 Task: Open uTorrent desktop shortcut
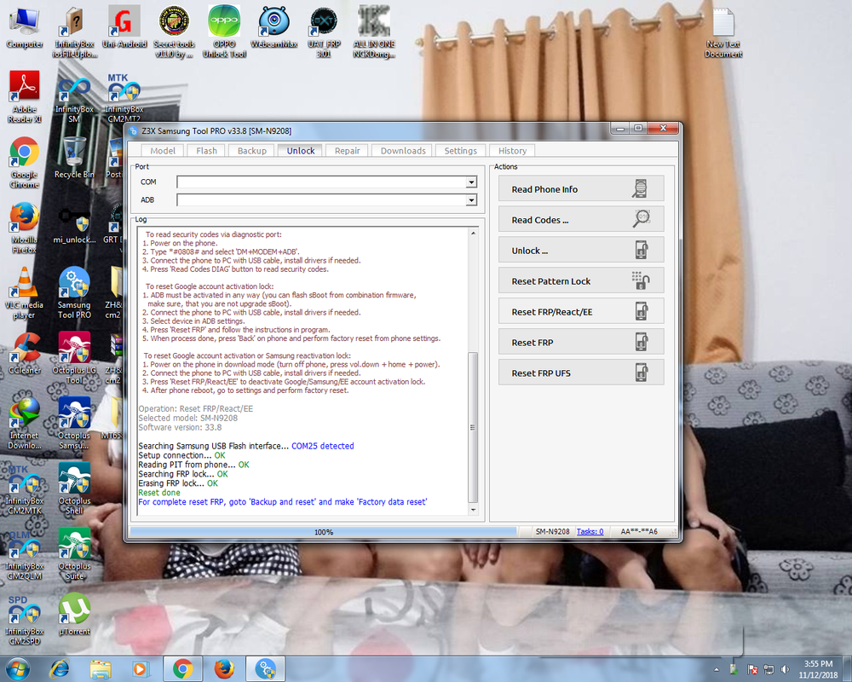tap(74, 615)
